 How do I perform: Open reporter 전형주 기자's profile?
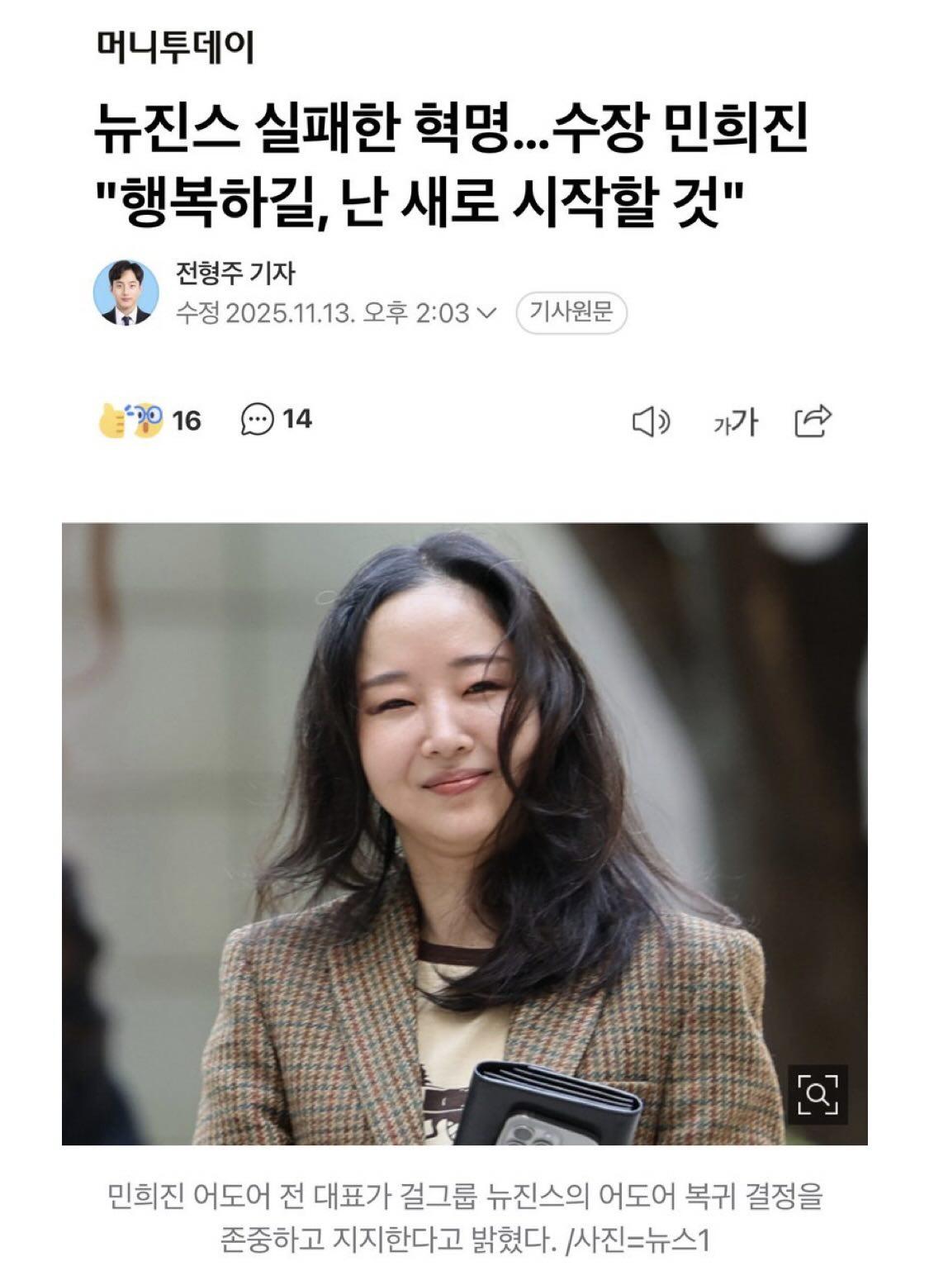click(x=235, y=274)
